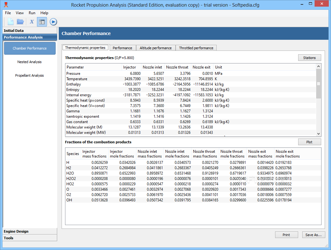The width and height of the screenshot is (331, 250).
Task: Click the Open folder toolbar icon
Action: [20, 22]
